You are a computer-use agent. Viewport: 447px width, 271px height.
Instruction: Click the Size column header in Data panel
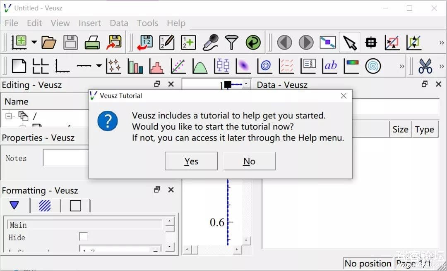click(401, 130)
